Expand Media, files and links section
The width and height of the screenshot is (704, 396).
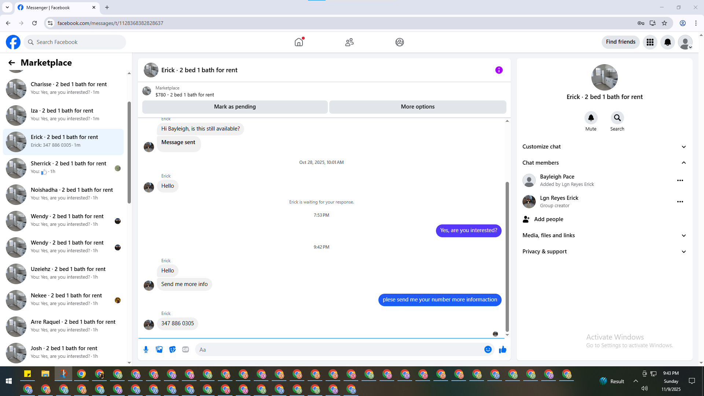[x=604, y=235]
